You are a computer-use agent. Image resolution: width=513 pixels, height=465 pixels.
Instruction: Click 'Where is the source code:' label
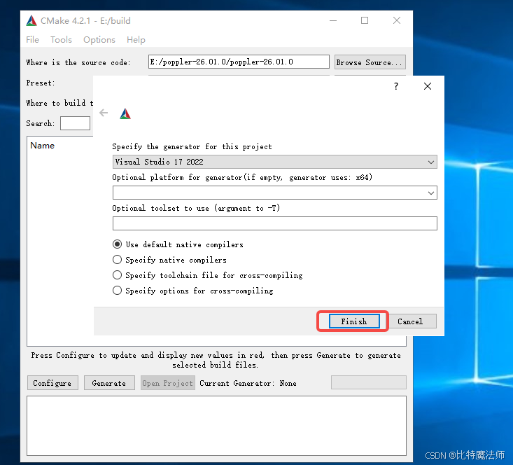pos(78,62)
